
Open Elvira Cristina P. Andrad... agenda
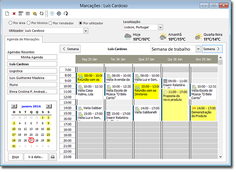pyautogui.click(x=32, y=91)
